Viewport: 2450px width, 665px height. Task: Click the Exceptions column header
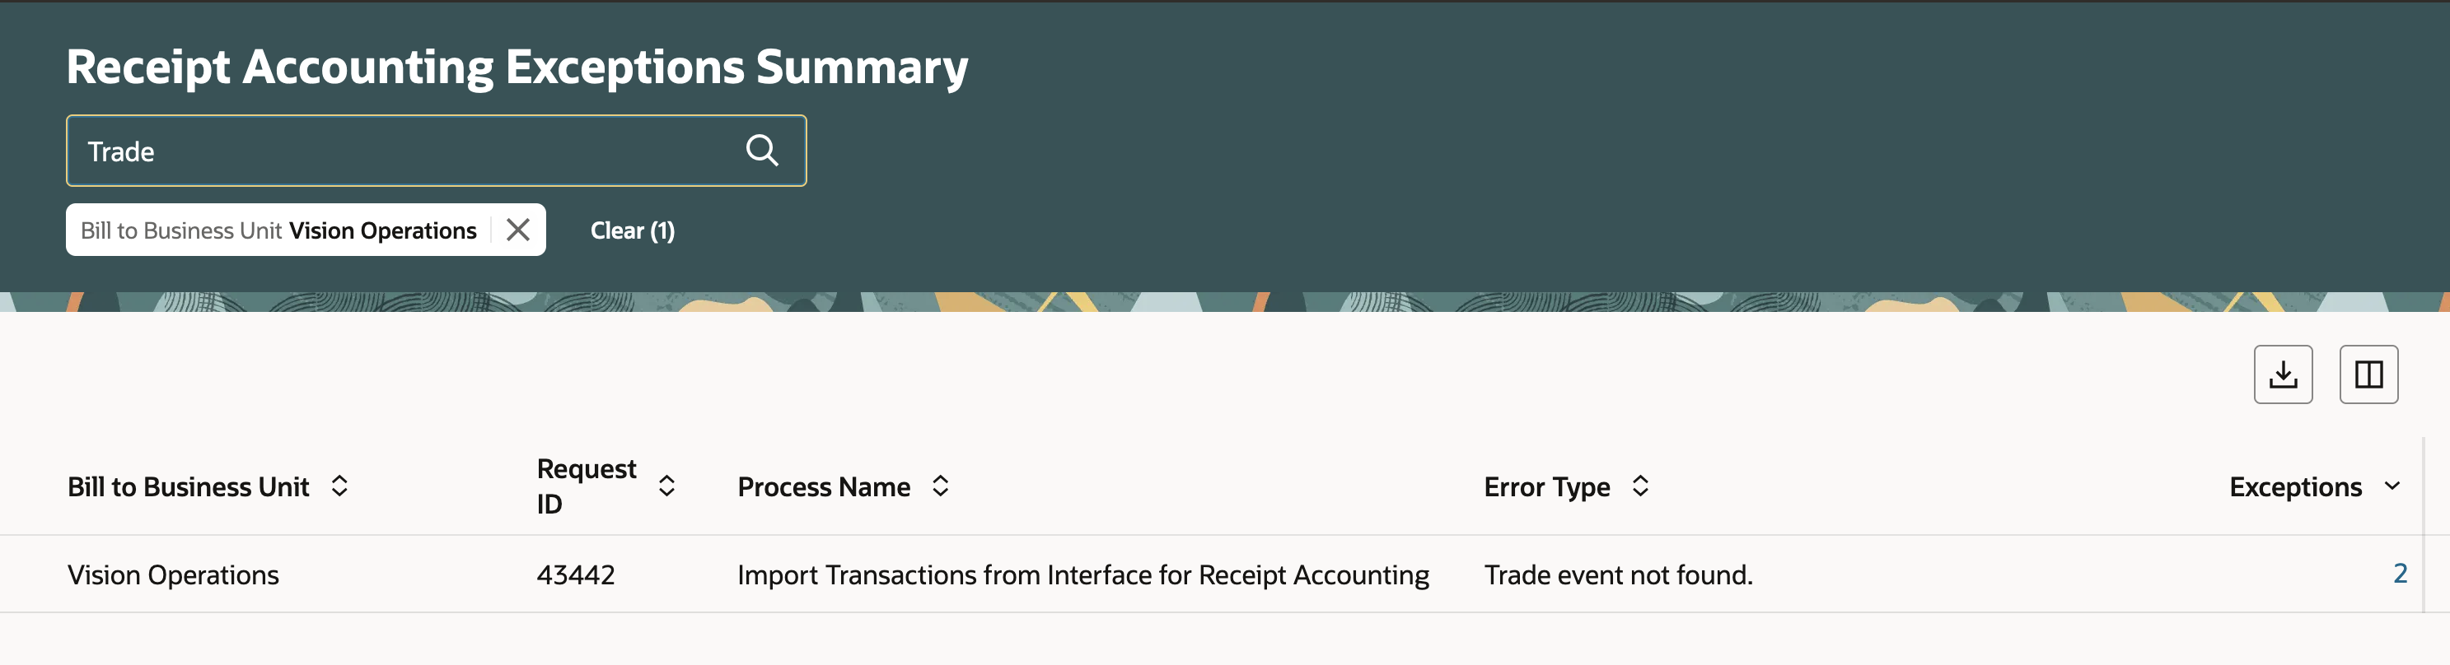click(x=2295, y=487)
